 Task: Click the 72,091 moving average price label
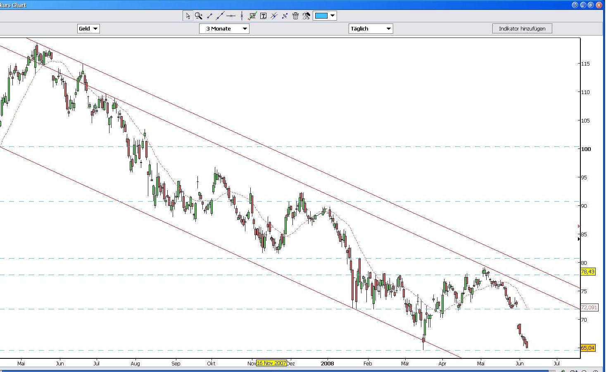[589, 308]
